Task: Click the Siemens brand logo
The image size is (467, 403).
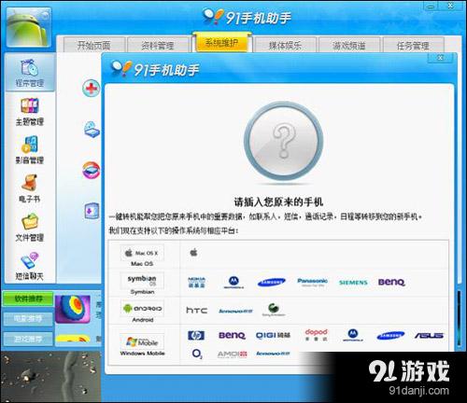Action: point(353,283)
